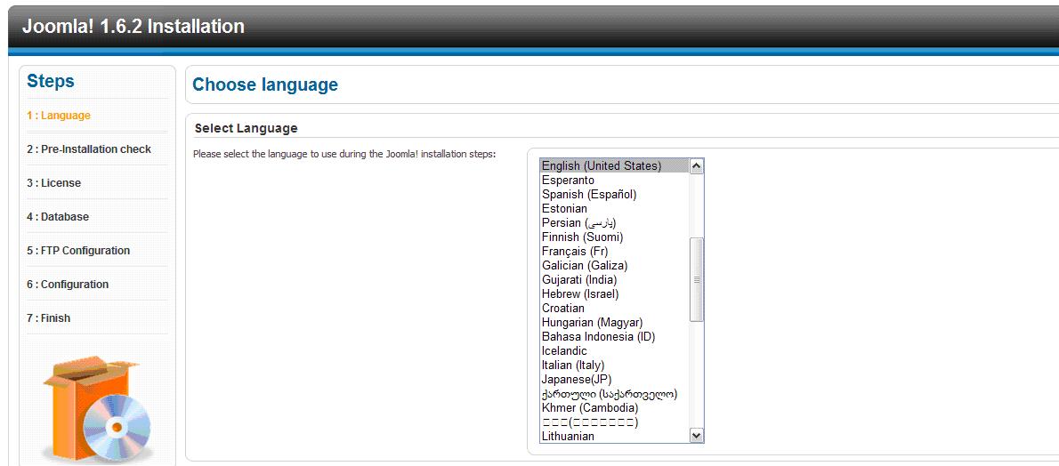Select Bahasa Indonesia (ID) option
The image size is (1059, 466).
pyautogui.click(x=615, y=336)
